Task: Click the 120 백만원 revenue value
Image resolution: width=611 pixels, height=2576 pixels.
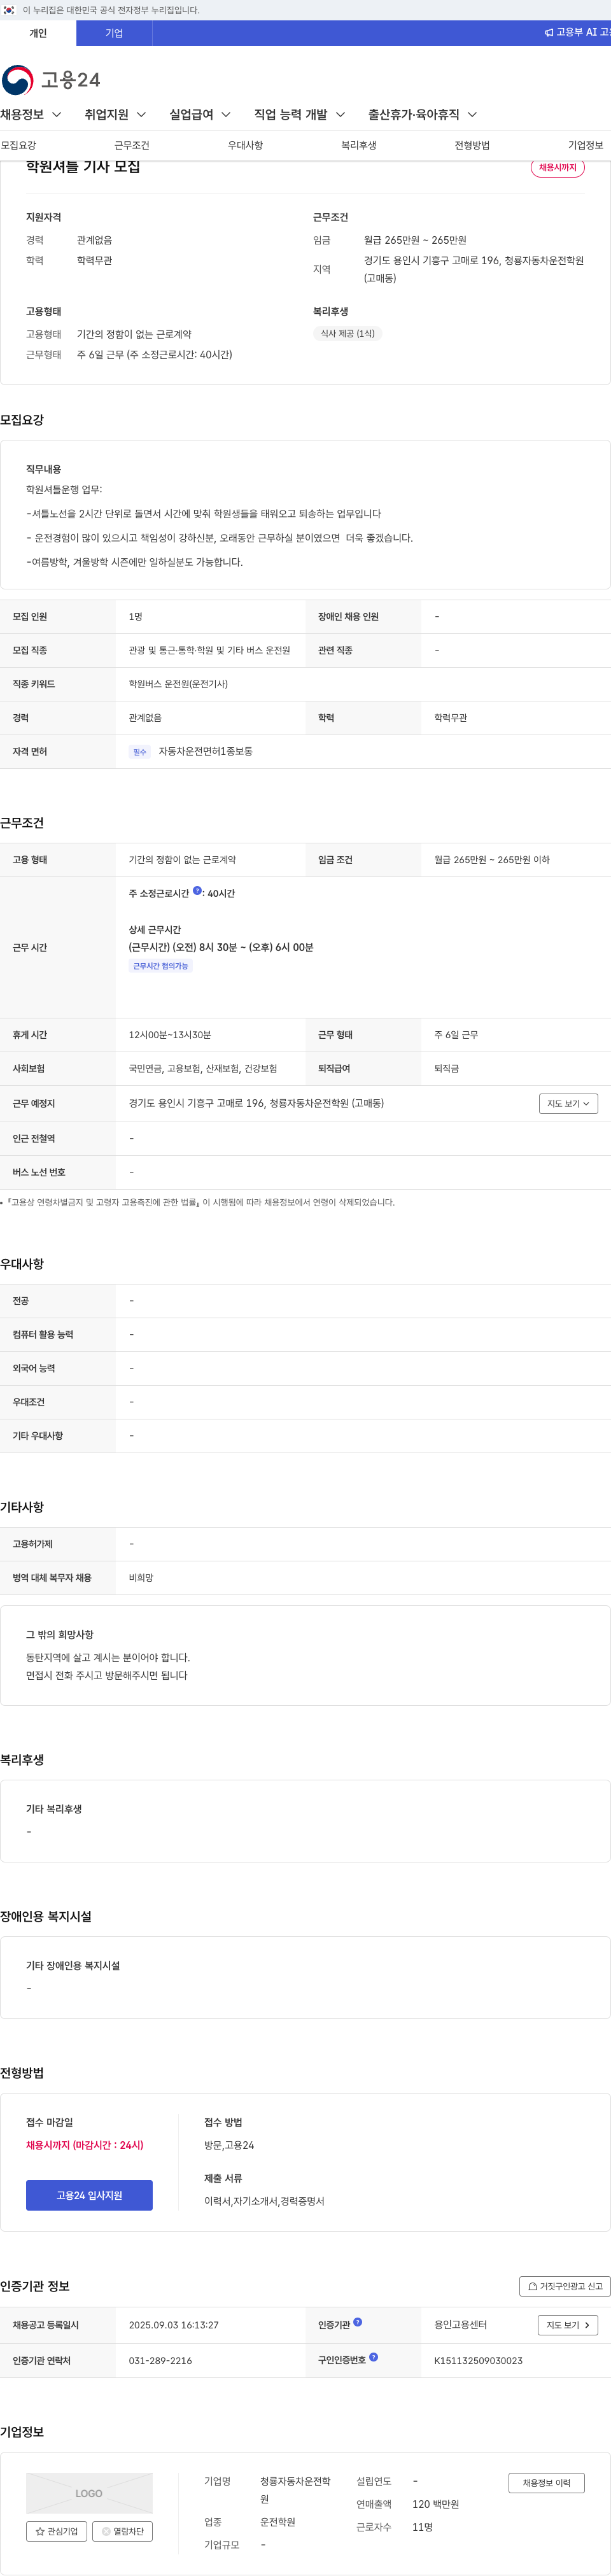Action: tap(436, 2504)
